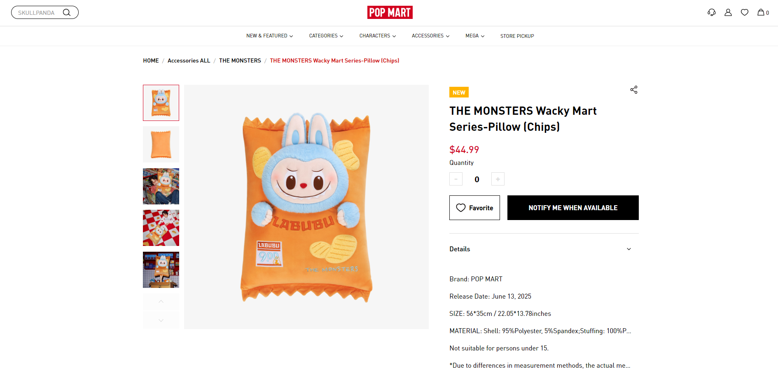Show next thumbnails with down arrow
This screenshot has width=778, height=371.
(161, 320)
